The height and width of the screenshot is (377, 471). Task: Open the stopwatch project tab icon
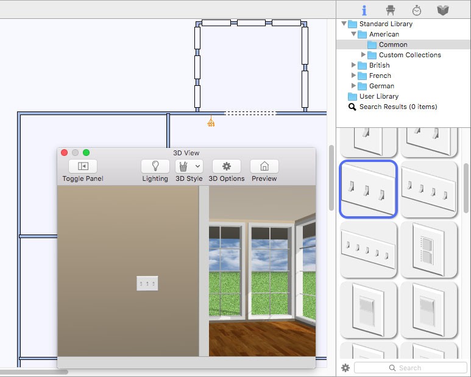(x=416, y=10)
